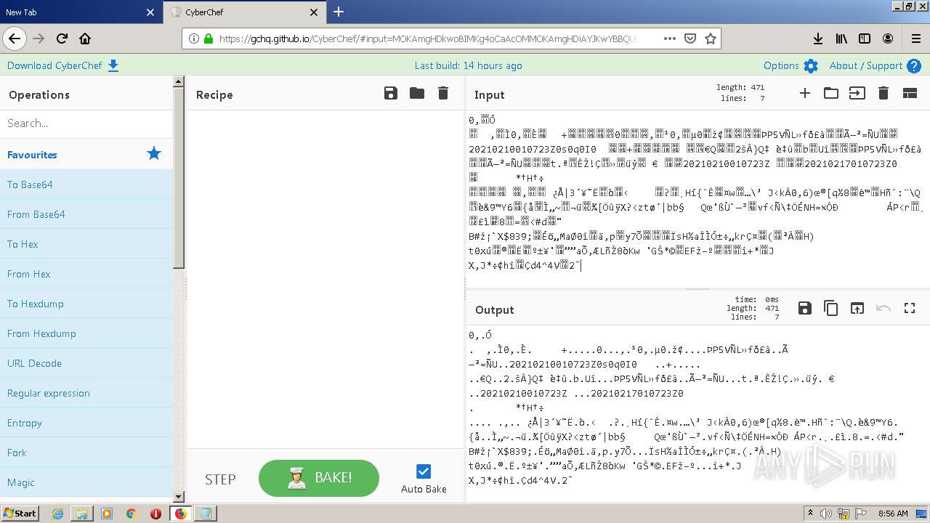This screenshot has width=930, height=523.
Task: Replace input with output
Action: point(857,308)
